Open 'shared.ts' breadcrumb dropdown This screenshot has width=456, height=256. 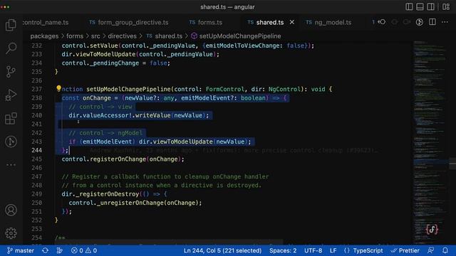click(x=165, y=36)
